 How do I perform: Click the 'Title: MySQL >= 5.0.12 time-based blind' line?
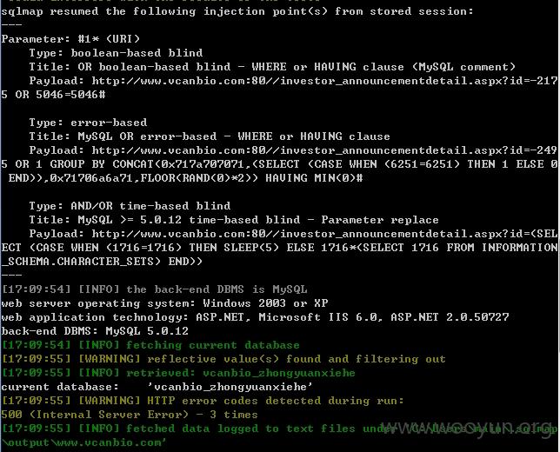click(234, 220)
